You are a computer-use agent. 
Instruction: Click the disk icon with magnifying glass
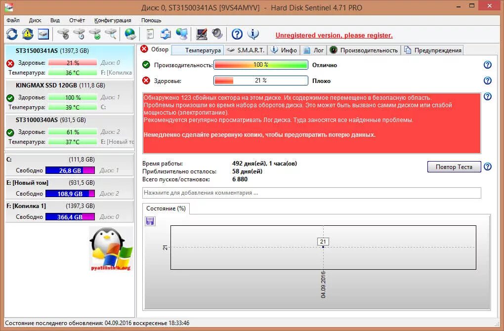pyautogui.click(x=111, y=34)
